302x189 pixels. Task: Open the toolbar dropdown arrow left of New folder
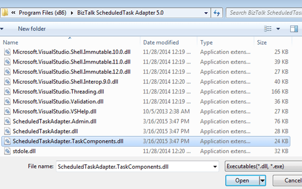(2, 29)
